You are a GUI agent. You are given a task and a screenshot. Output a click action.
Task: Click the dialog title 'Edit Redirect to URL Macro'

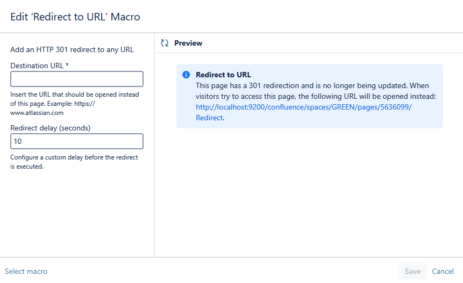click(75, 17)
